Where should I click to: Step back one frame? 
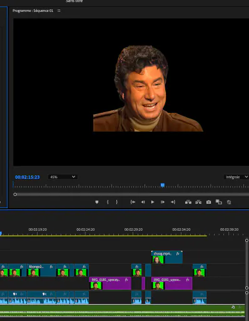(143, 202)
